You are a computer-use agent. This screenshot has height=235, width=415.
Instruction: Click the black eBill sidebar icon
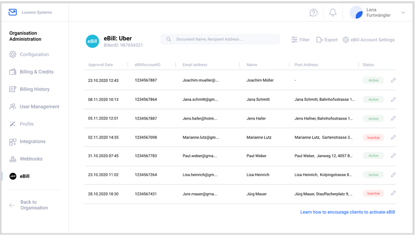click(x=13, y=176)
